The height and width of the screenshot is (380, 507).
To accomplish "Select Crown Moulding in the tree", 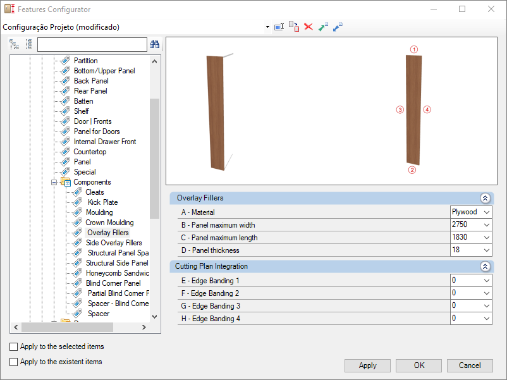I will point(109,223).
